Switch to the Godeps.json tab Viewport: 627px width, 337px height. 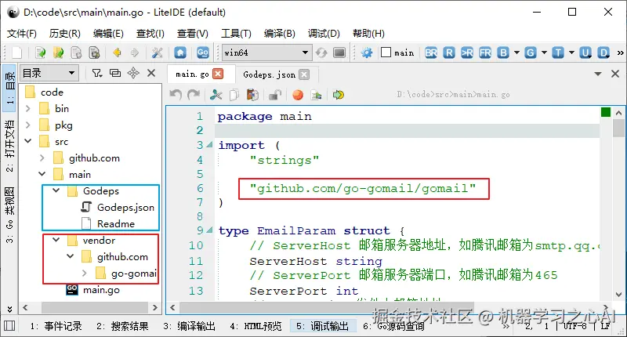pyautogui.click(x=269, y=74)
